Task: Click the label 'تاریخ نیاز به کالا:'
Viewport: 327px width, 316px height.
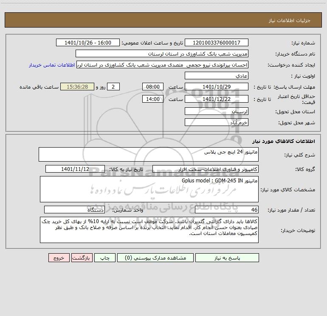Action: coord(126,169)
